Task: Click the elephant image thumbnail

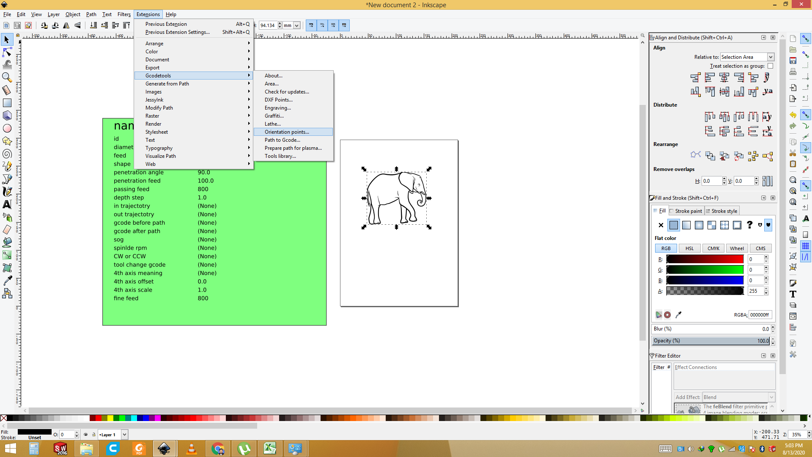Action: point(397,198)
